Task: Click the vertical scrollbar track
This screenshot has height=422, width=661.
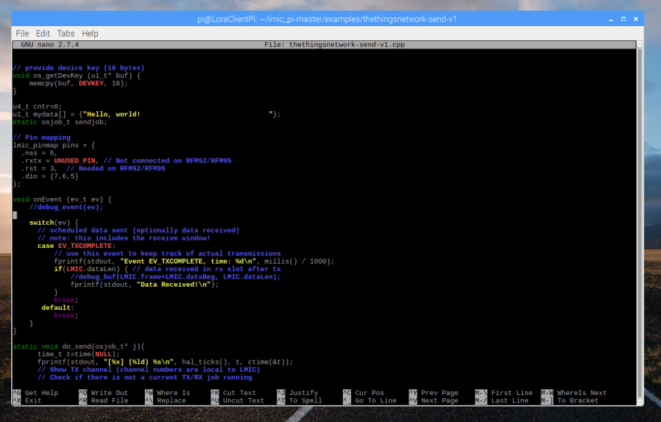Action: tap(639, 224)
